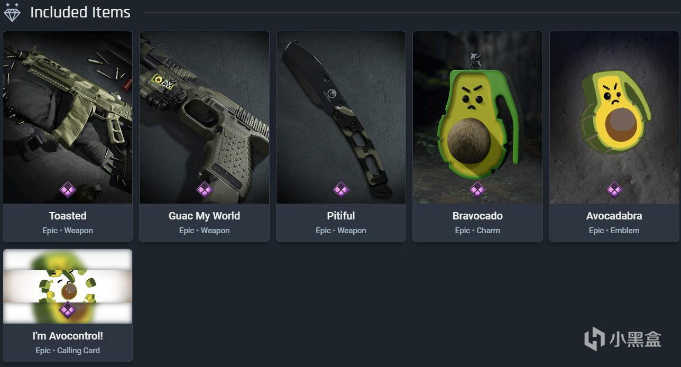This screenshot has height=367, width=681.
Task: Click the Bravocado item title
Action: (477, 216)
